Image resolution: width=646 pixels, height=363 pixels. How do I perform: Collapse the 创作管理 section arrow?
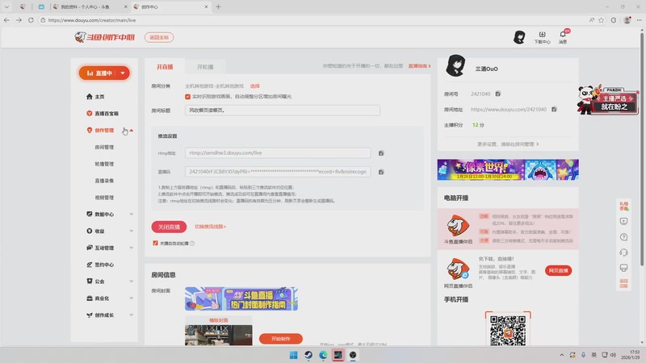pyautogui.click(x=132, y=131)
